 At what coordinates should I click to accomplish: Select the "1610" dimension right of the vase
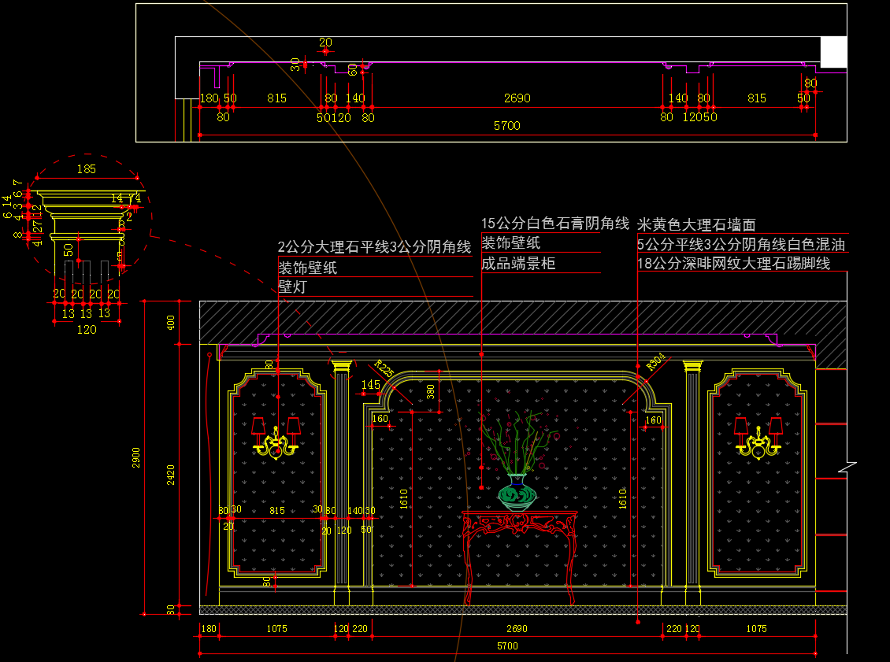pos(623,498)
